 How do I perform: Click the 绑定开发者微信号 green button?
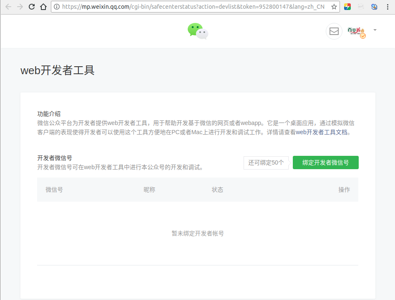325,162
